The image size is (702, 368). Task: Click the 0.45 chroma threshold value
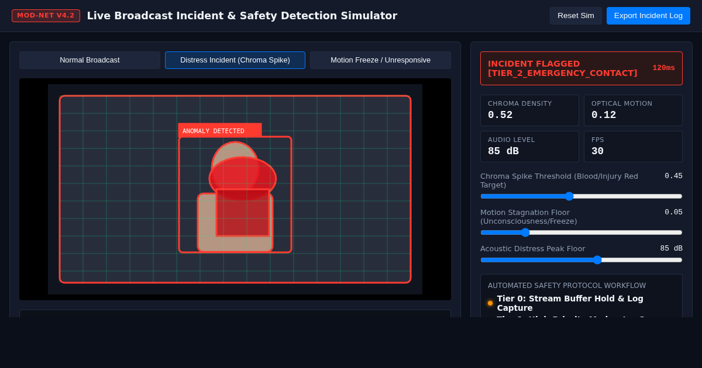tap(673, 176)
